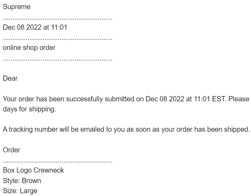This screenshot has width=251, height=196.
Task: Click the 'Style: Brown' line
Action: [x=22, y=181]
